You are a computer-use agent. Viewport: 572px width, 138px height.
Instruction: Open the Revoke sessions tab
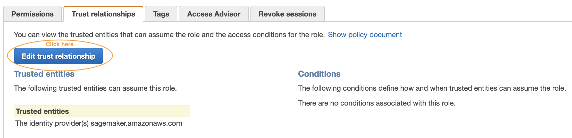coord(287,14)
